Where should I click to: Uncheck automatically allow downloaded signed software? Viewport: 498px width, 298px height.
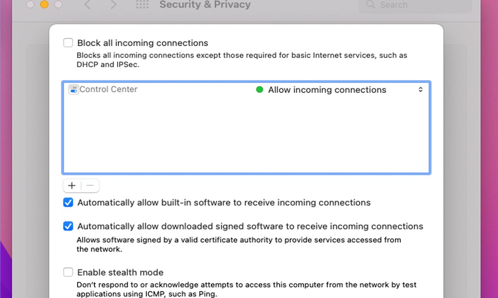pyautogui.click(x=68, y=226)
